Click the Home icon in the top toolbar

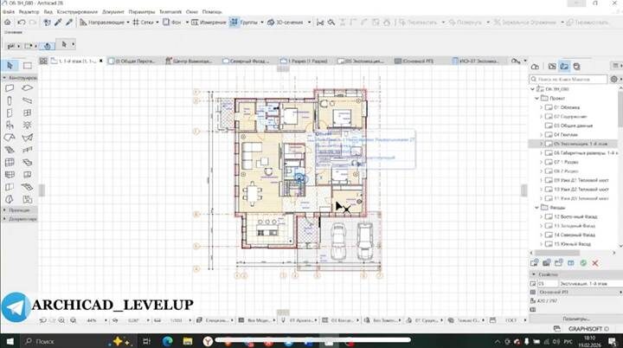[8, 23]
